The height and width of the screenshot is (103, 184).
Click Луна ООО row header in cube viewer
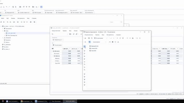(x=57, y=63)
